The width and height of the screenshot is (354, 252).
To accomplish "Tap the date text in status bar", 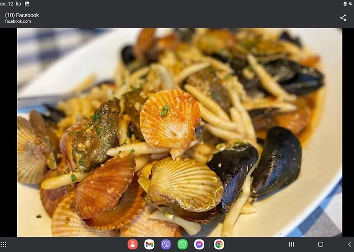I will [x=10, y=4].
